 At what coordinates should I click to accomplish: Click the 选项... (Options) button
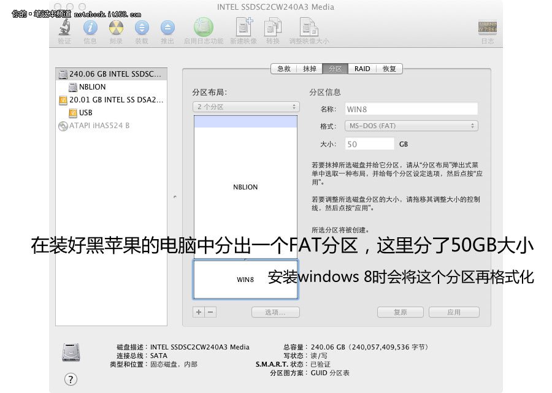(x=275, y=311)
